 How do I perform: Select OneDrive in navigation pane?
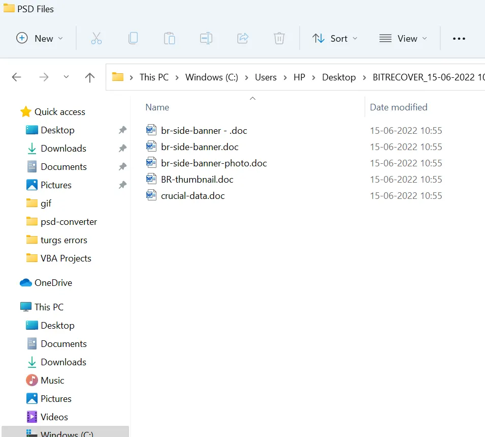[53, 283]
